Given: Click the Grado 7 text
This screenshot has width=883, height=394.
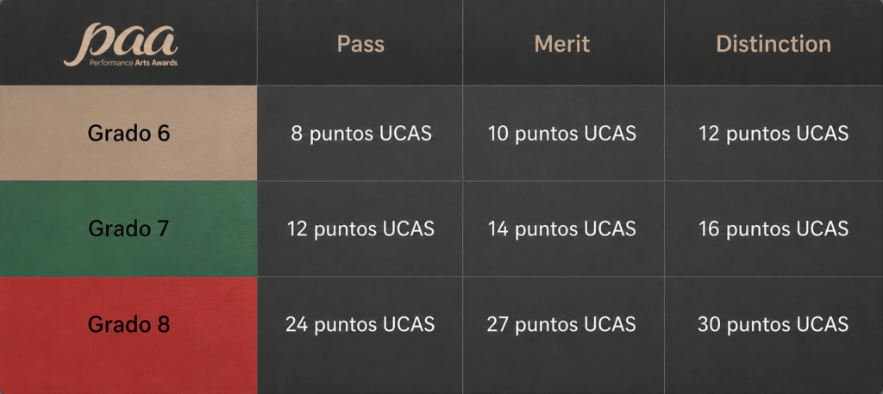Looking at the screenshot, I should [x=128, y=229].
